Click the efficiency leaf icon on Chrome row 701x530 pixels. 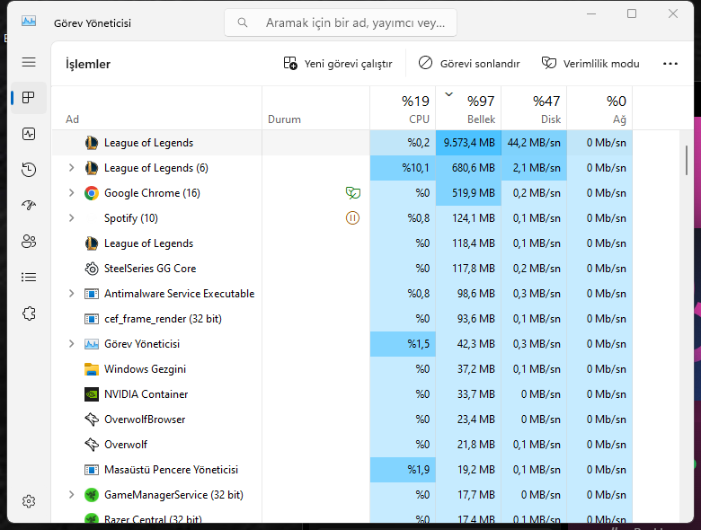pos(352,193)
